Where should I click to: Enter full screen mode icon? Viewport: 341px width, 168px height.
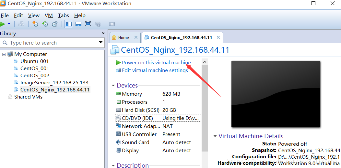pyautogui.click(x=88, y=24)
